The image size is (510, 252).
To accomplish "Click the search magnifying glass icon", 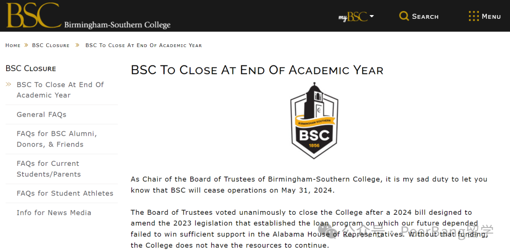I will pos(404,16).
